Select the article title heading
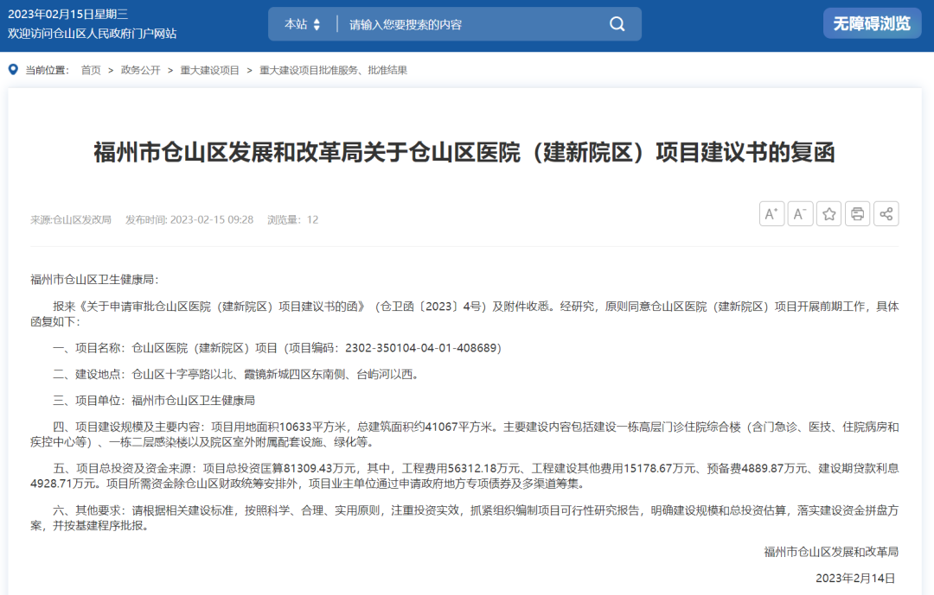 point(464,152)
